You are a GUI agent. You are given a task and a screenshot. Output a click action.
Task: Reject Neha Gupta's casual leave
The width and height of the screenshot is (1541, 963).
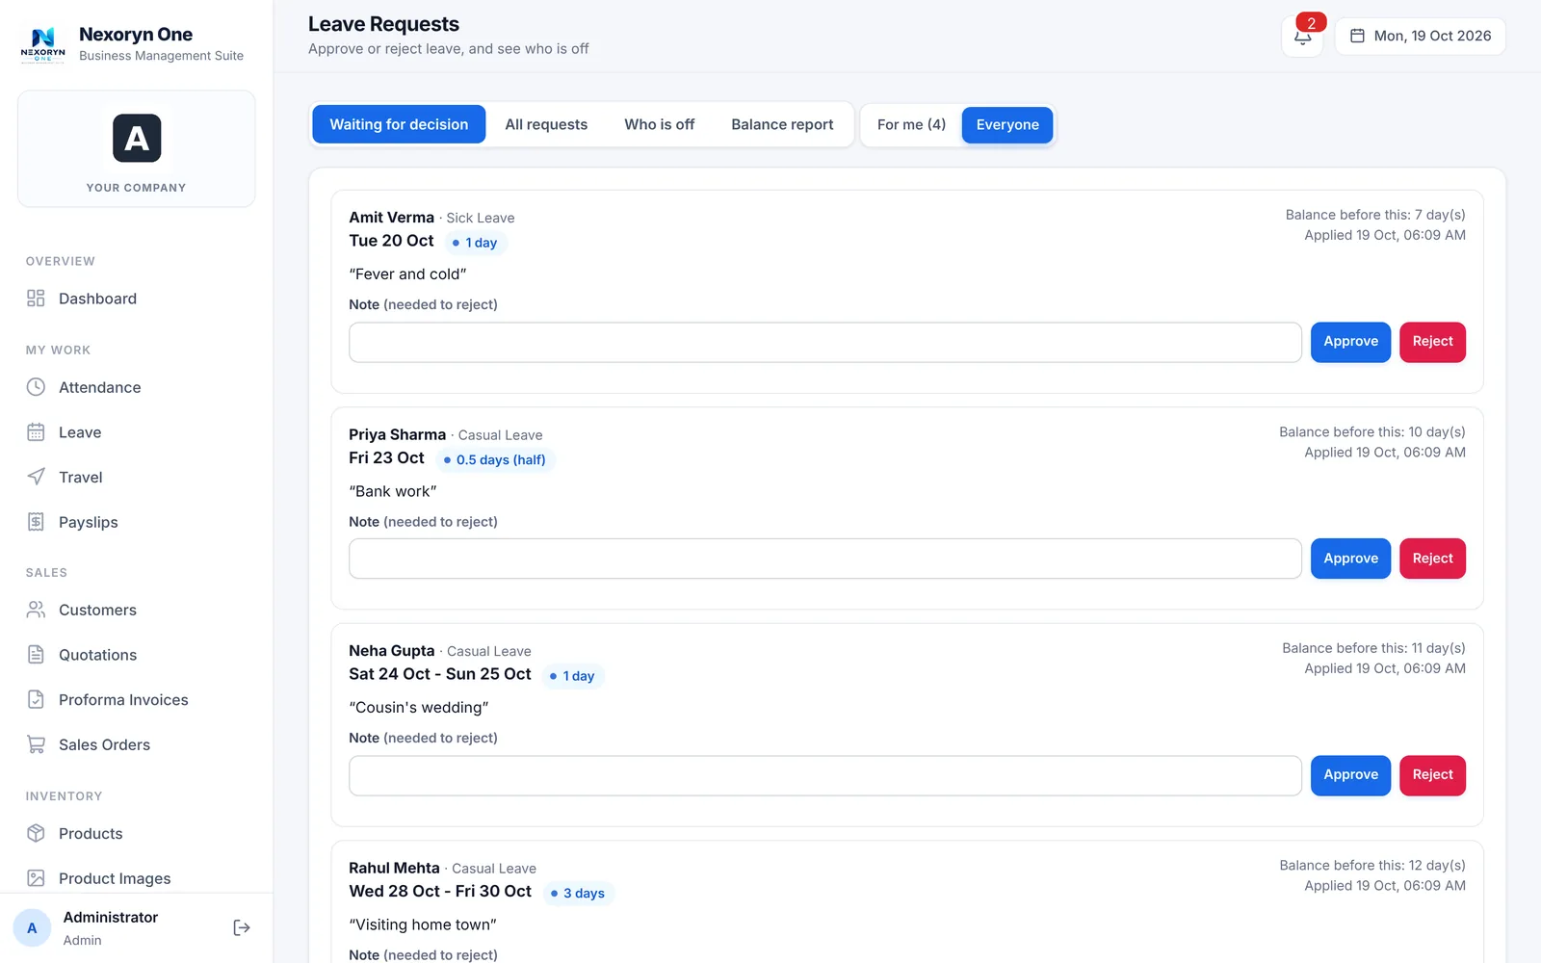(x=1432, y=775)
